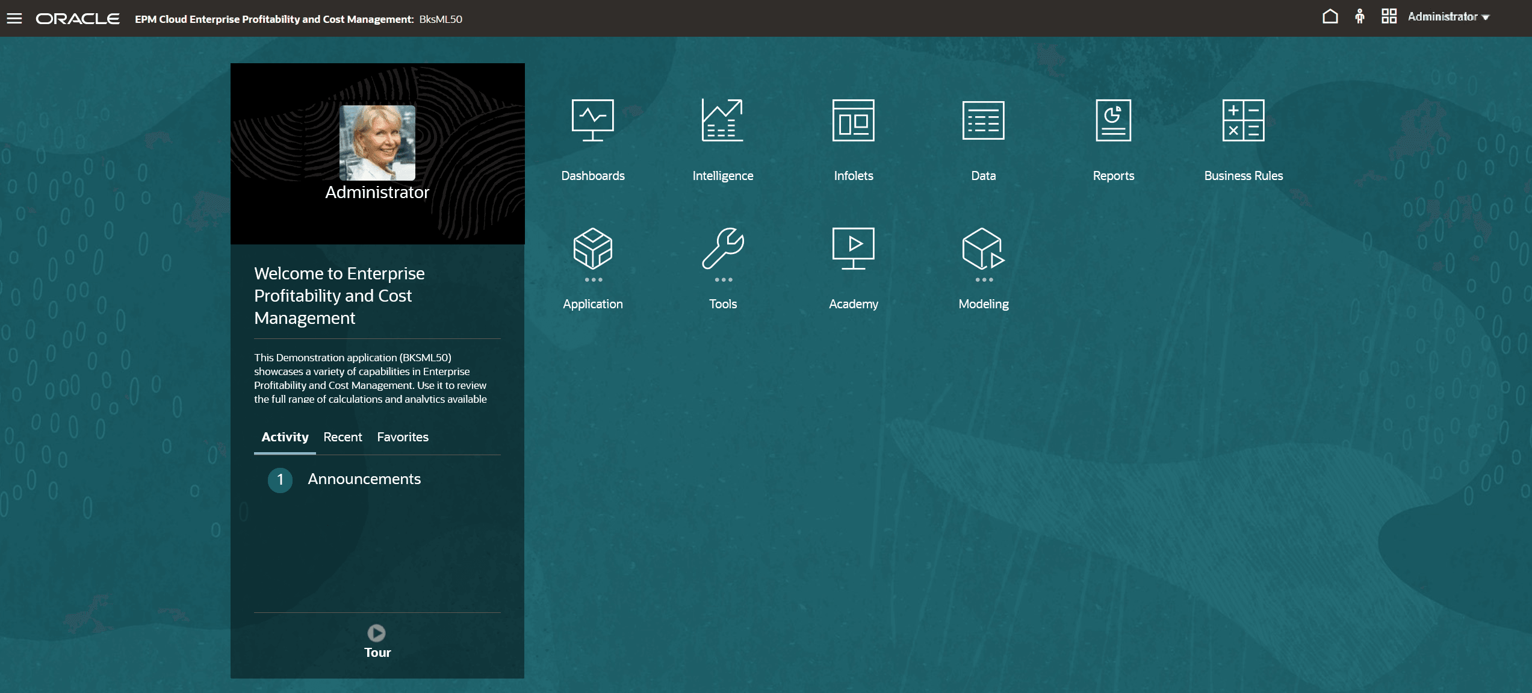This screenshot has height=693, width=1532.
Task: Open the navigator grid icon
Action: click(x=1389, y=16)
